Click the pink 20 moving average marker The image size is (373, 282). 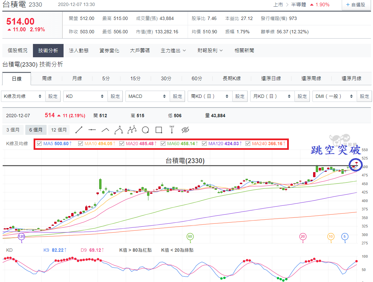pyautogui.click(x=302, y=236)
